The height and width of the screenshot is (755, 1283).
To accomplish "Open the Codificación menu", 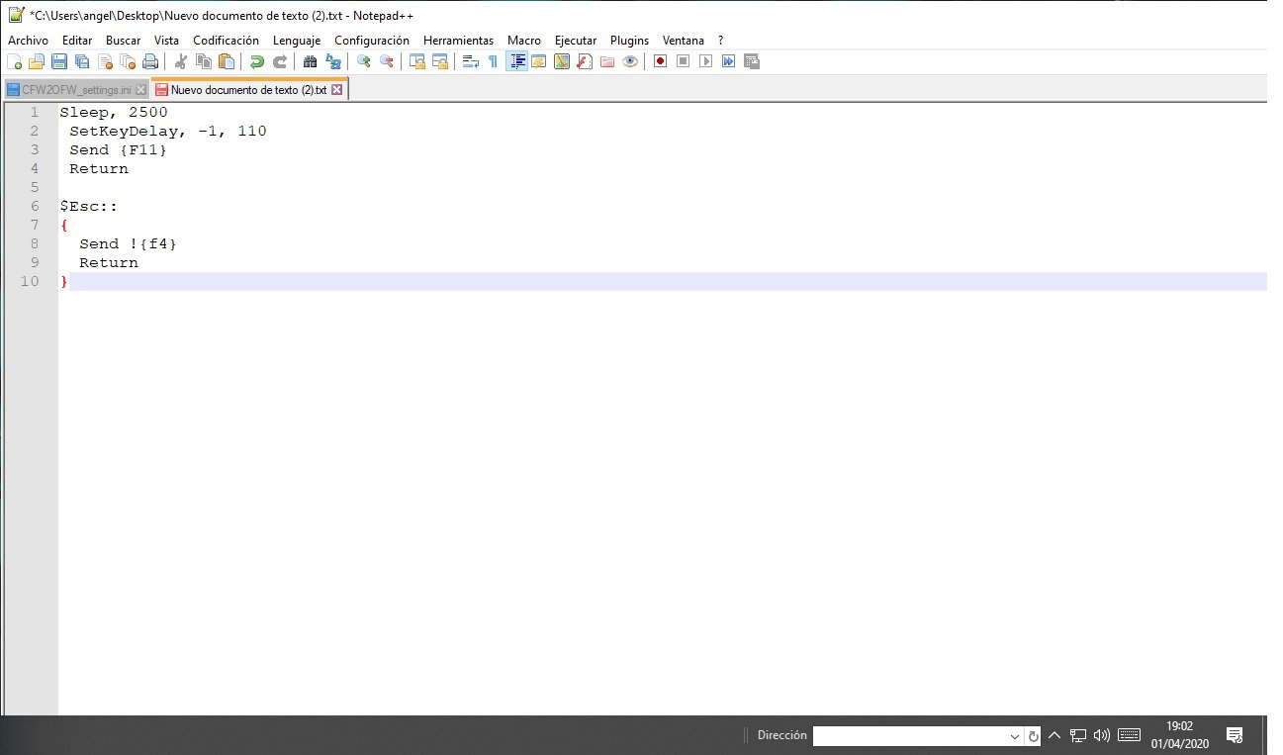I will coord(227,41).
